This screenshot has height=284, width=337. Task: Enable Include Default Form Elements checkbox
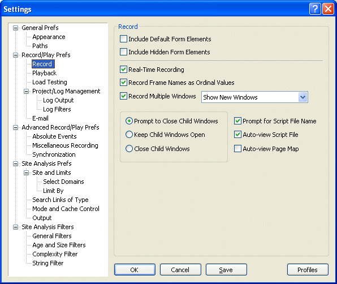[123, 39]
